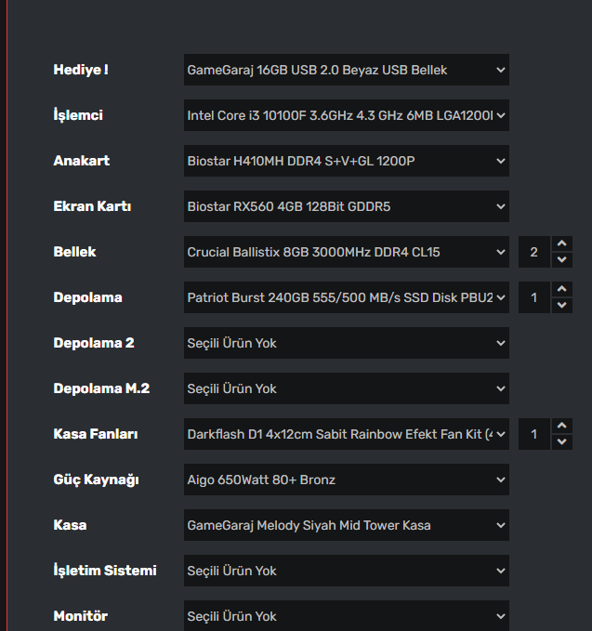The height and width of the screenshot is (631, 592).
Task: Expand the İşletim Sistemi dropdown
Action: [x=346, y=571]
